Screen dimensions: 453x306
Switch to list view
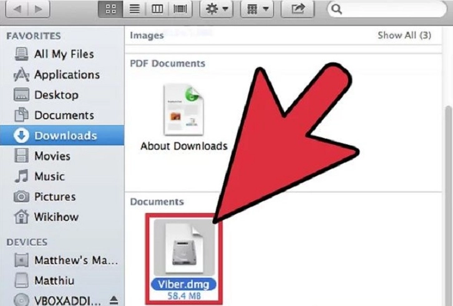click(x=134, y=9)
